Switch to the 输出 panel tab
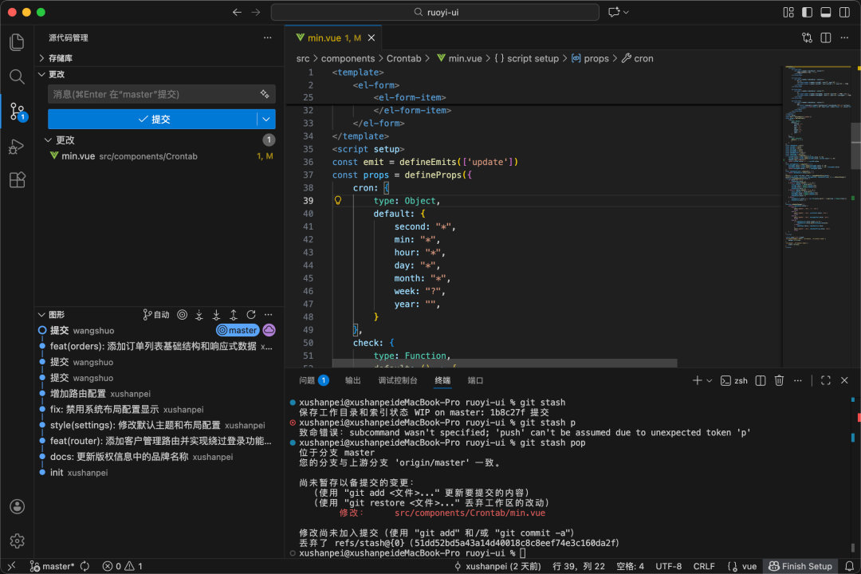The image size is (861, 574). [353, 380]
